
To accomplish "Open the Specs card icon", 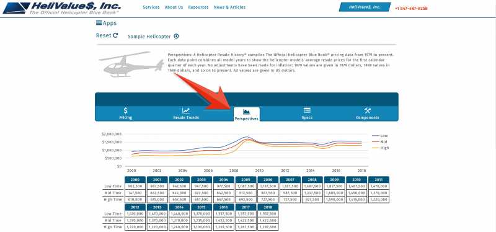I will (307, 110).
